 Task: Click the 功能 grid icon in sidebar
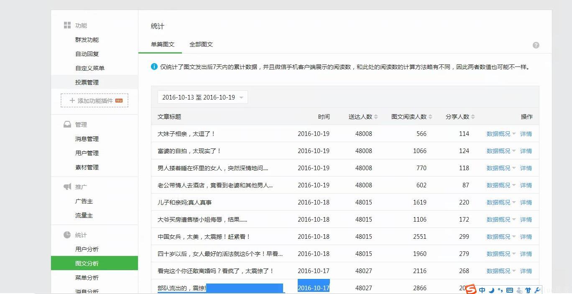point(67,26)
